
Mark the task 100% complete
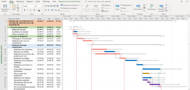[57, 6]
